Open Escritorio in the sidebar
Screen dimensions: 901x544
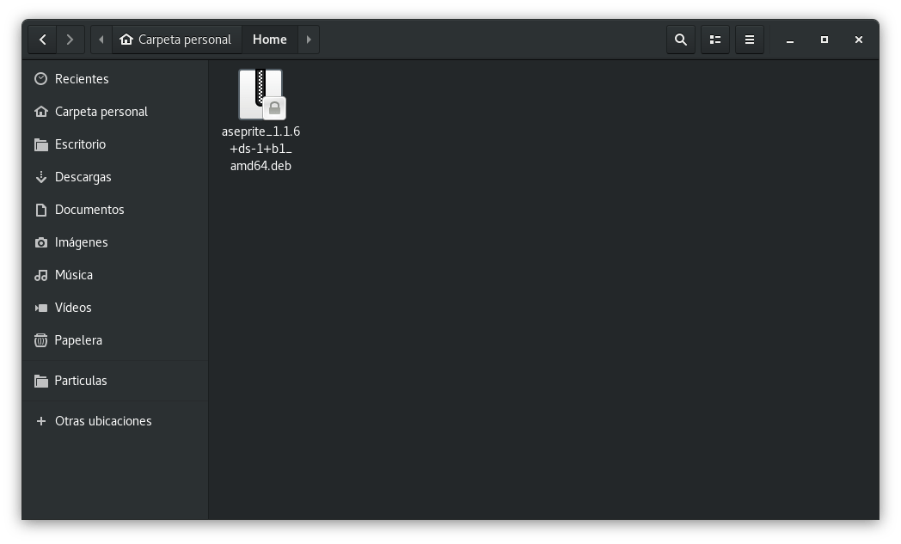click(115, 144)
